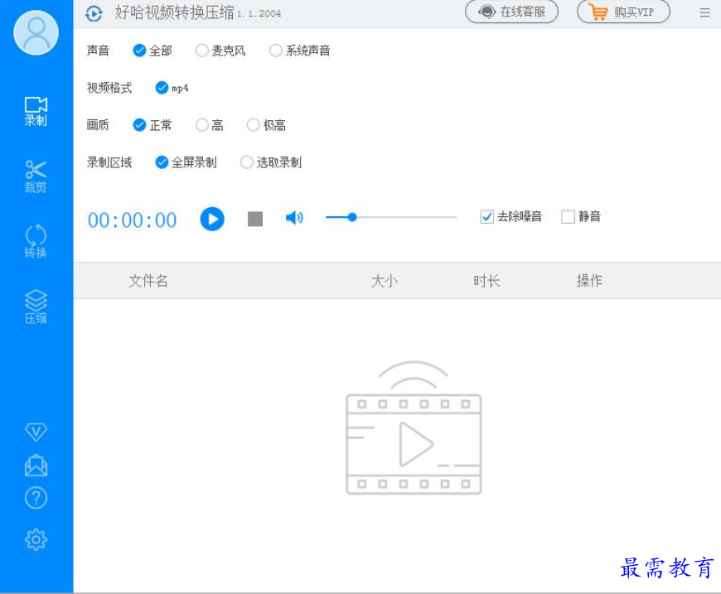Open settings gear in sidebar

point(36,540)
